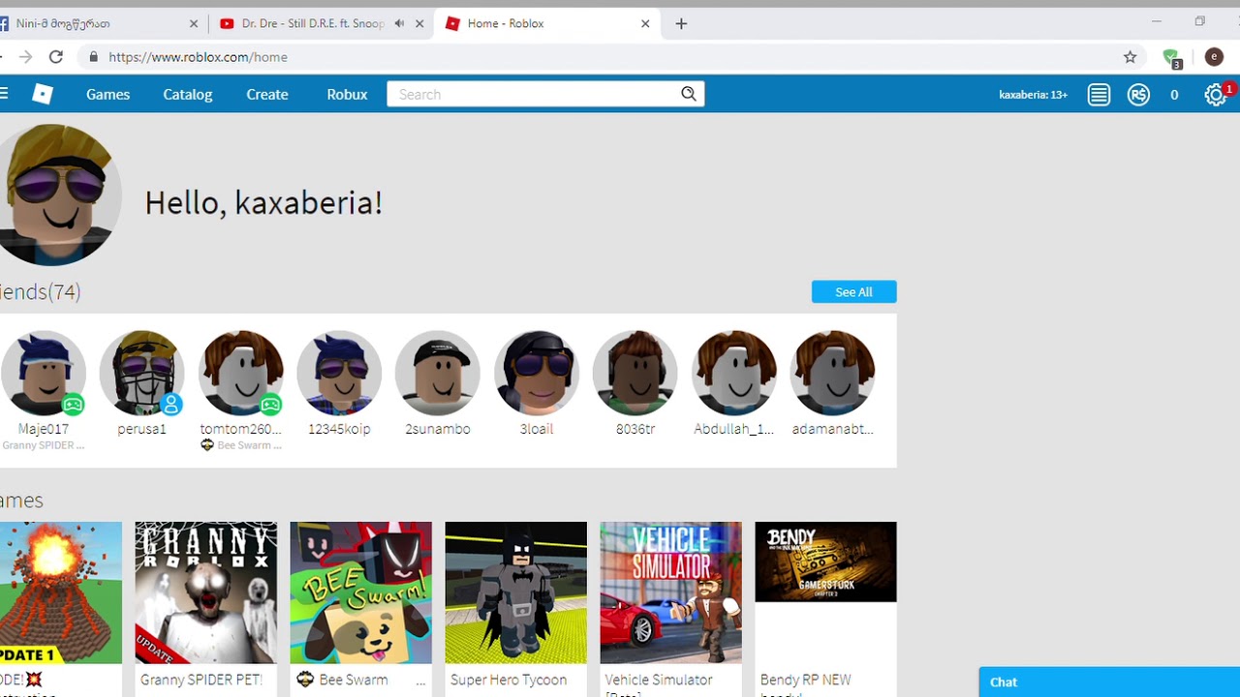1240x697 pixels.
Task: Open the Robux menu
Action: pyautogui.click(x=347, y=94)
